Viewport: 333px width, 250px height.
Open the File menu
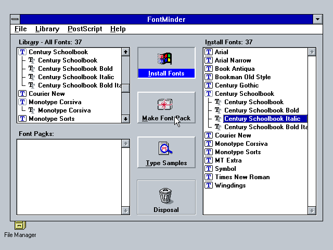click(x=21, y=29)
